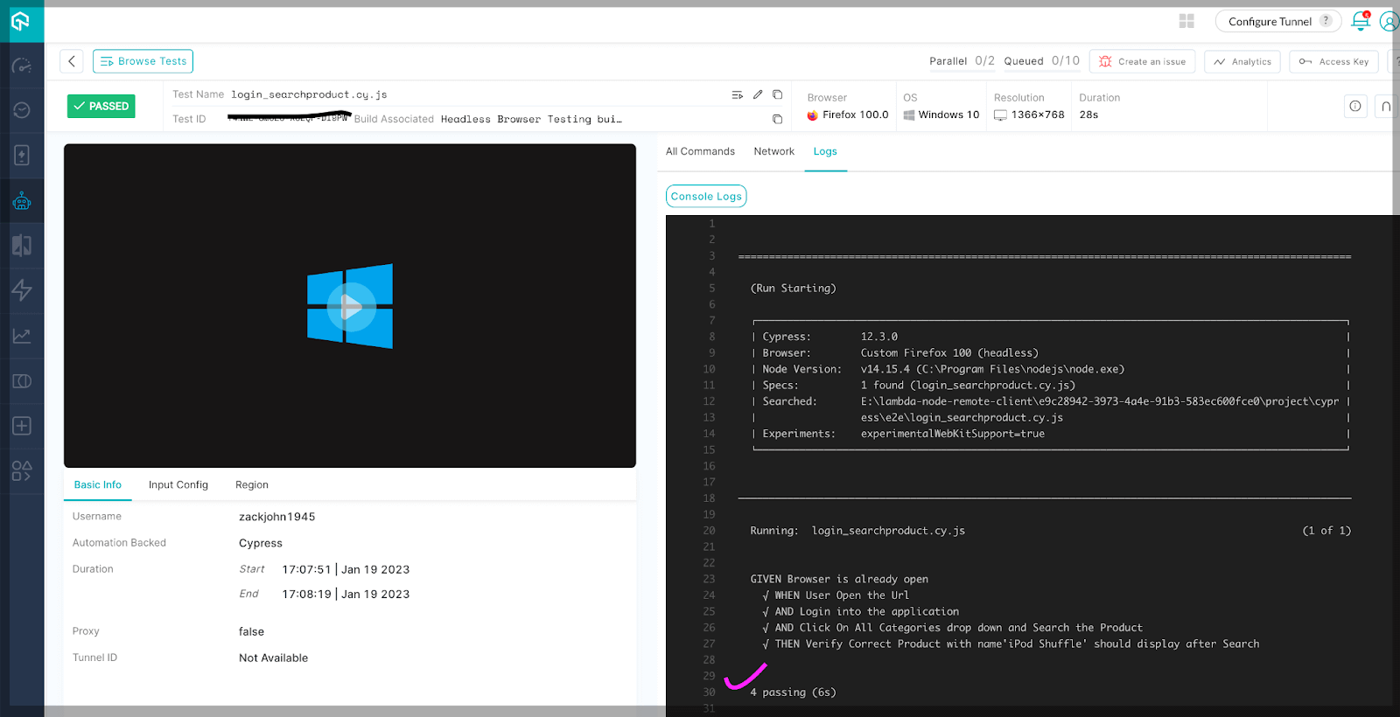The width and height of the screenshot is (1400, 717).
Task: Click the plus box sidebar icon
Action: (x=22, y=426)
